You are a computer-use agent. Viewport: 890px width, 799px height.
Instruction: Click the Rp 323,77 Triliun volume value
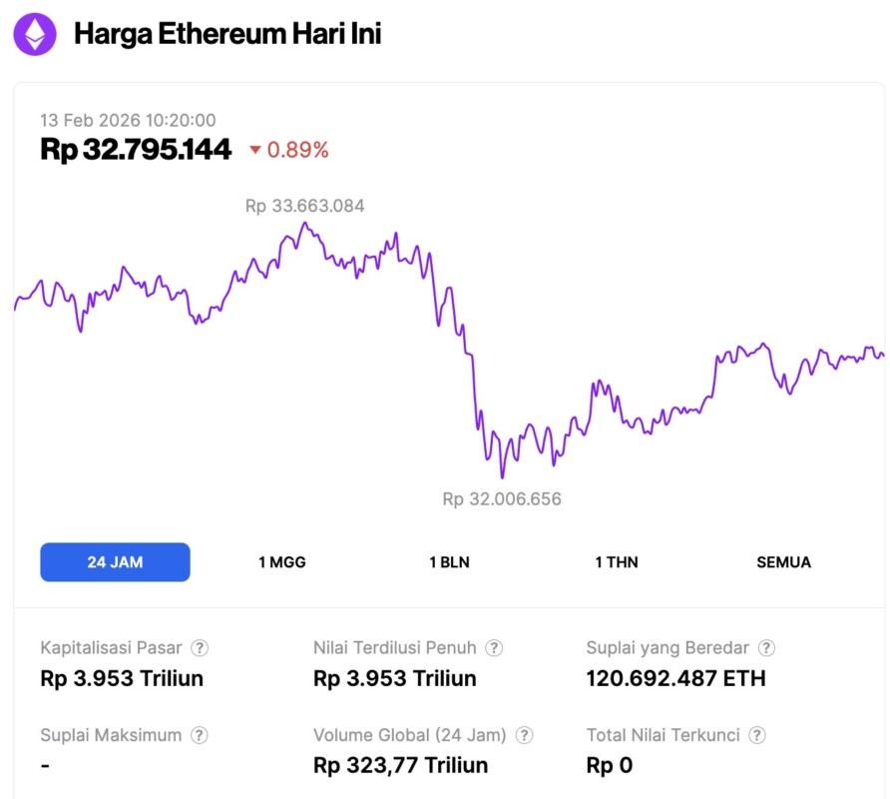click(x=400, y=766)
